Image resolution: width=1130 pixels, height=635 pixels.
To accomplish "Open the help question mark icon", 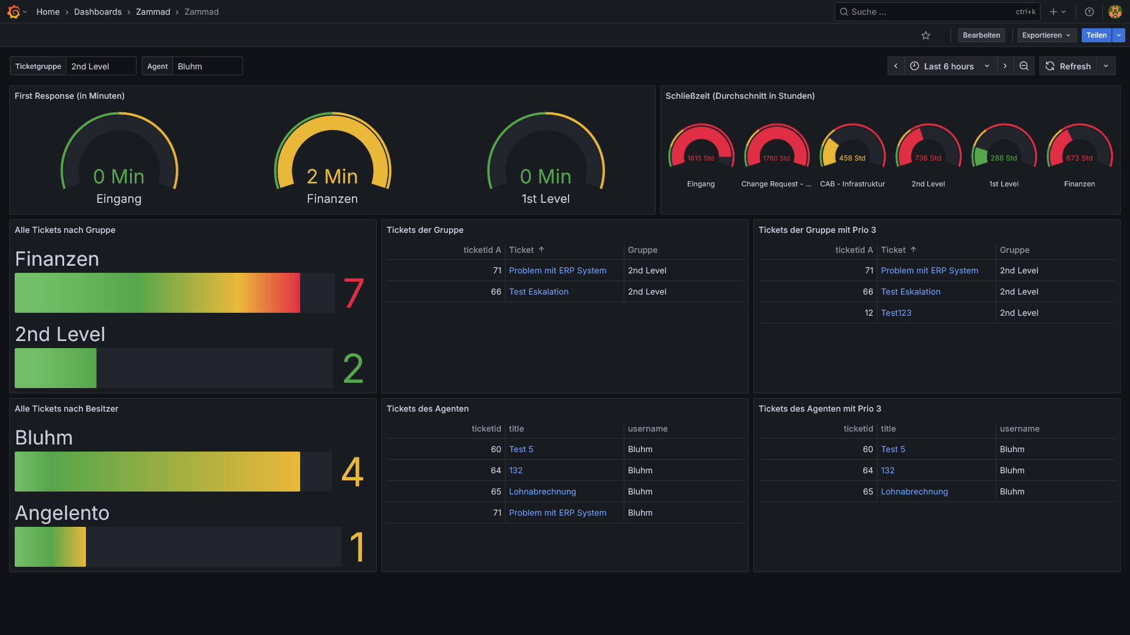I will 1089,12.
